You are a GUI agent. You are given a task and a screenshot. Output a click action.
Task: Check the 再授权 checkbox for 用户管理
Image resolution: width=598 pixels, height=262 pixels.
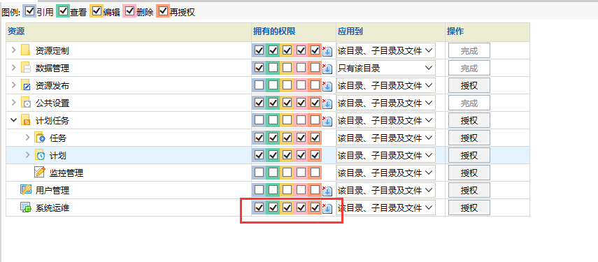point(315,189)
